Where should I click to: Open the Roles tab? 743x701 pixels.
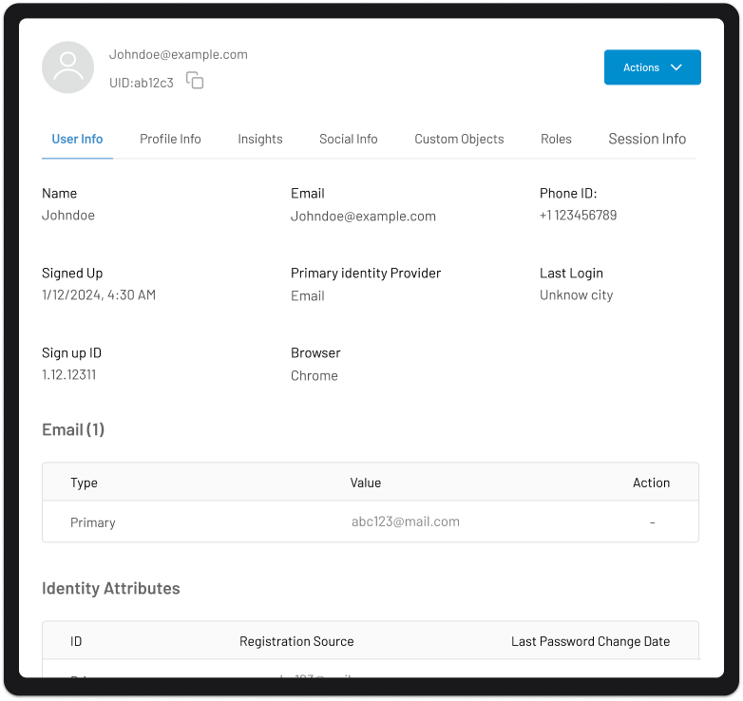pyautogui.click(x=556, y=139)
